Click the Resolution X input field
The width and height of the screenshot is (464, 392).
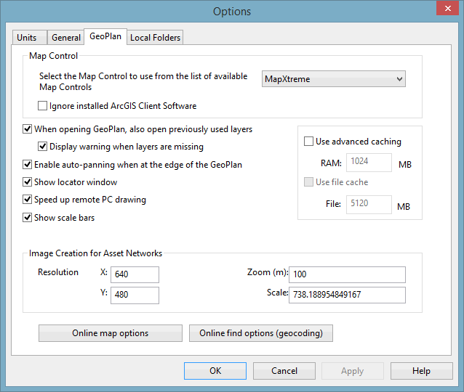point(135,274)
